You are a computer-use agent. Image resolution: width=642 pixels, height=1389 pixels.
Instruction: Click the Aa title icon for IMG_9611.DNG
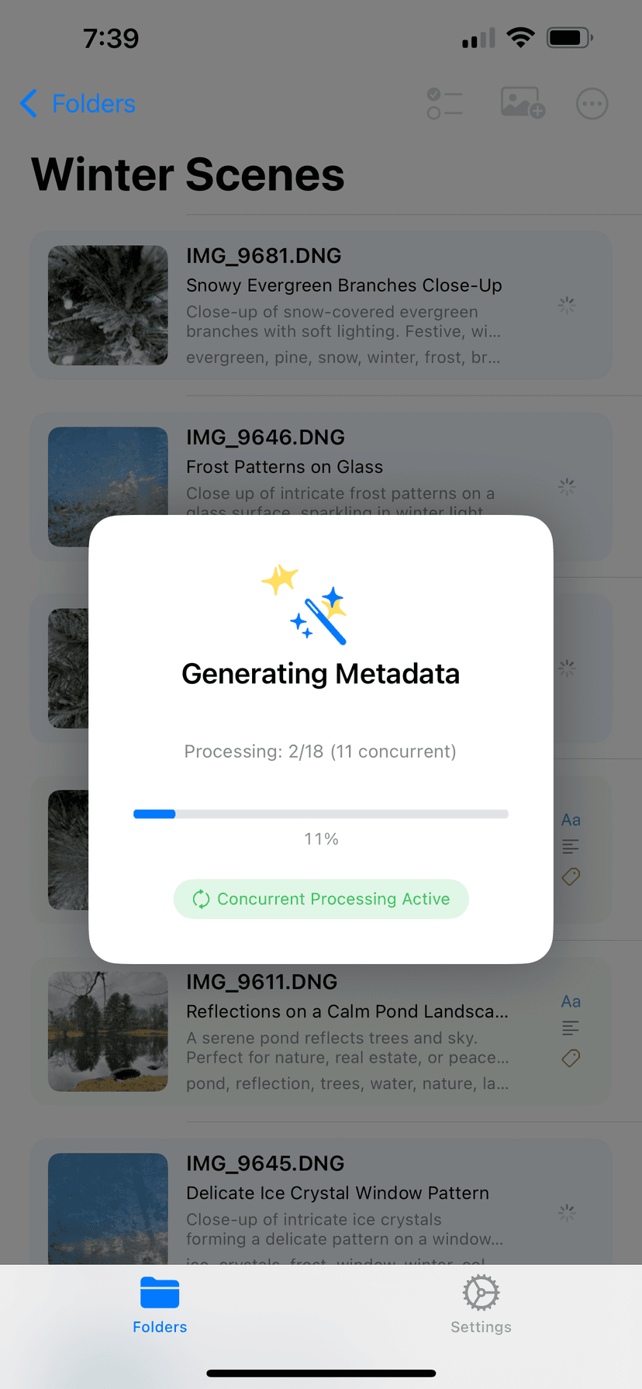(x=571, y=1001)
